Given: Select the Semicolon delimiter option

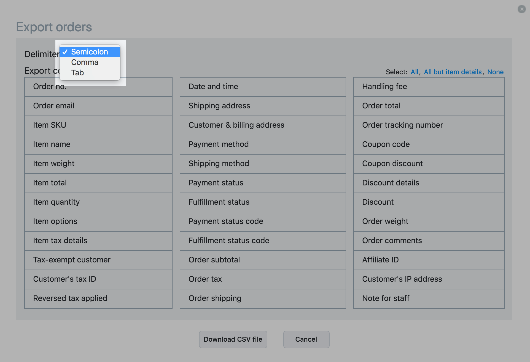Looking at the screenshot, I should (x=89, y=52).
